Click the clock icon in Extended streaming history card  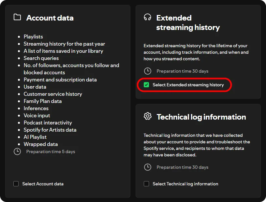pos(148,71)
